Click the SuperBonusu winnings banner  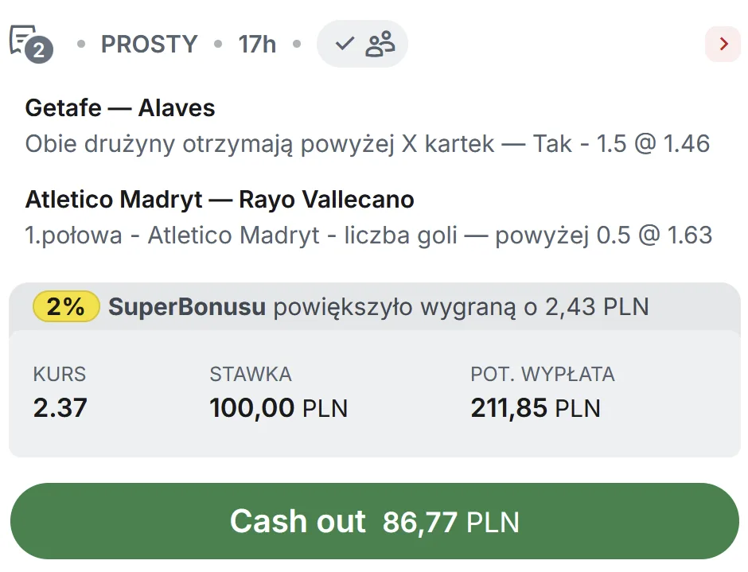(x=374, y=306)
